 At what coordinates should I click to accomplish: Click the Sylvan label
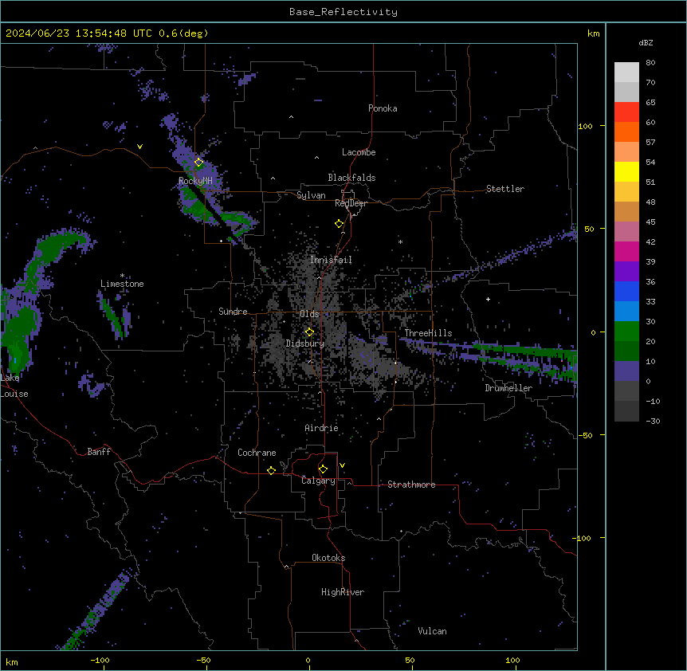coord(311,195)
